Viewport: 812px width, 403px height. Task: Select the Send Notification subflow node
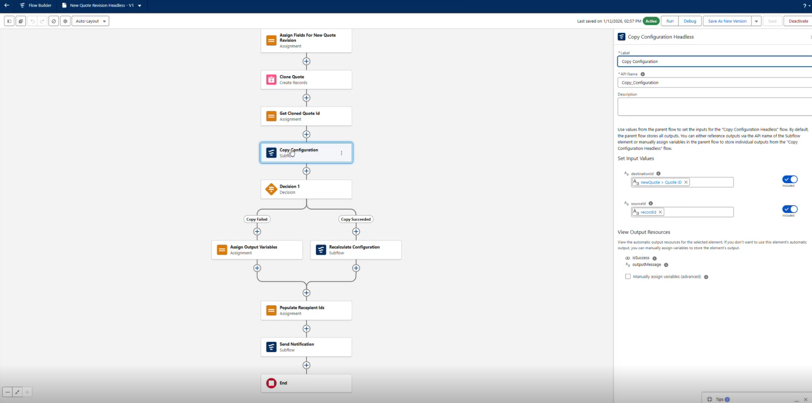pyautogui.click(x=306, y=347)
